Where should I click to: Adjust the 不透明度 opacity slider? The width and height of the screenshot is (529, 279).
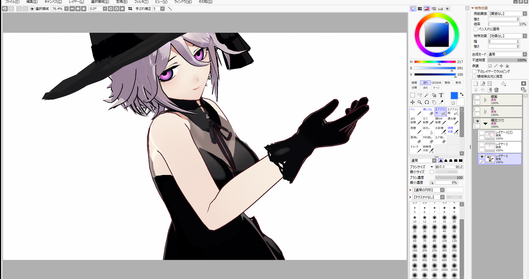(507, 60)
